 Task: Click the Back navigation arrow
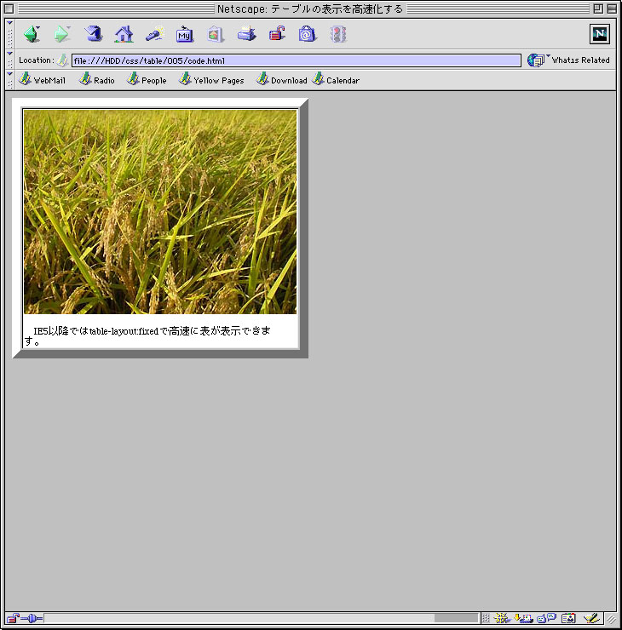coord(32,34)
